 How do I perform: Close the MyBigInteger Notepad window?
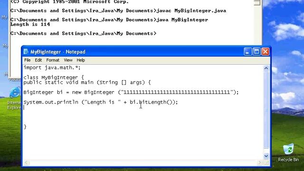click(266, 52)
